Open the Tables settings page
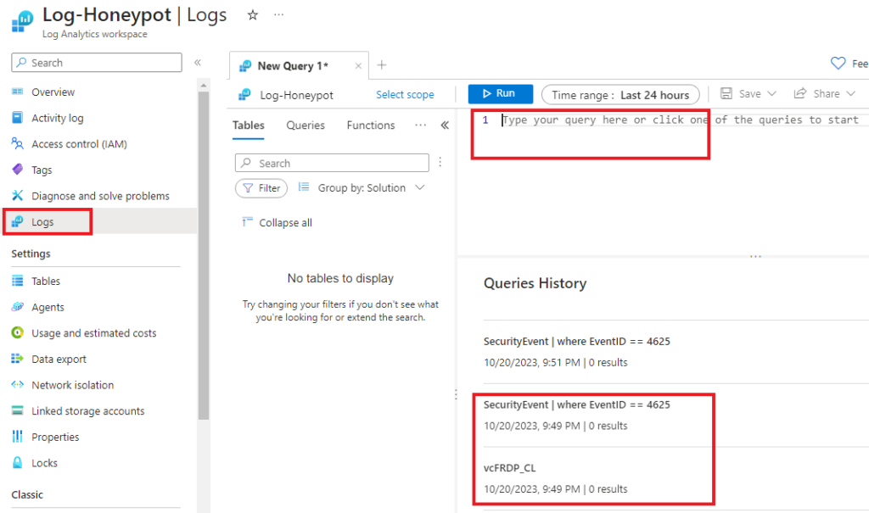The width and height of the screenshot is (869, 513). click(x=46, y=282)
